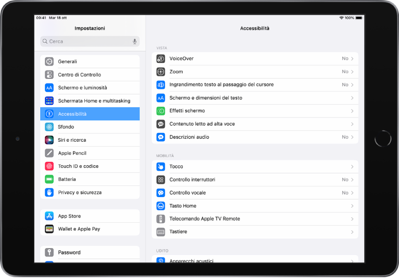
Task: Open chevron for Ingrandimento testo al passaggio
Action: click(352, 85)
